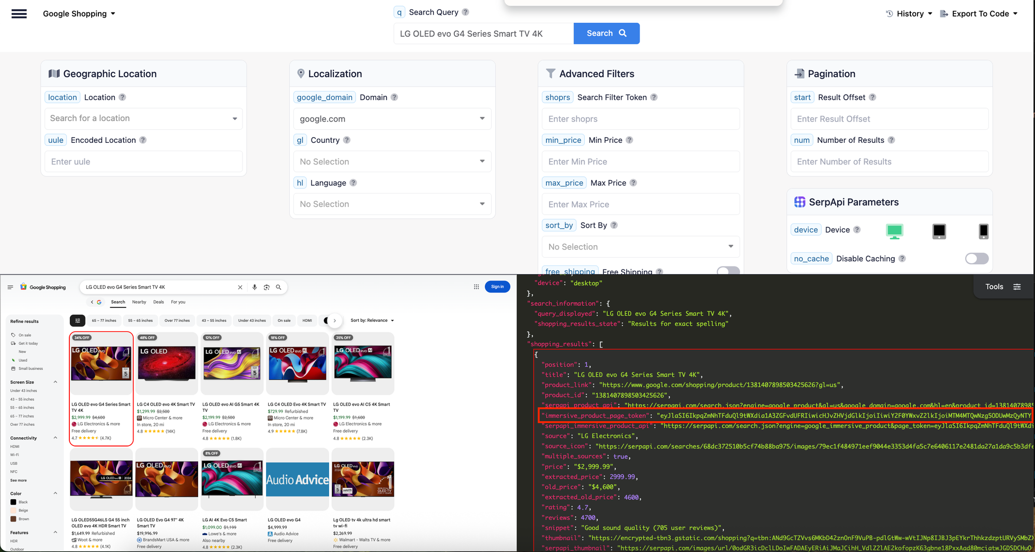This screenshot has height=552, width=1035.
Task: Choose the Black color swatch filter
Action: click(13, 502)
